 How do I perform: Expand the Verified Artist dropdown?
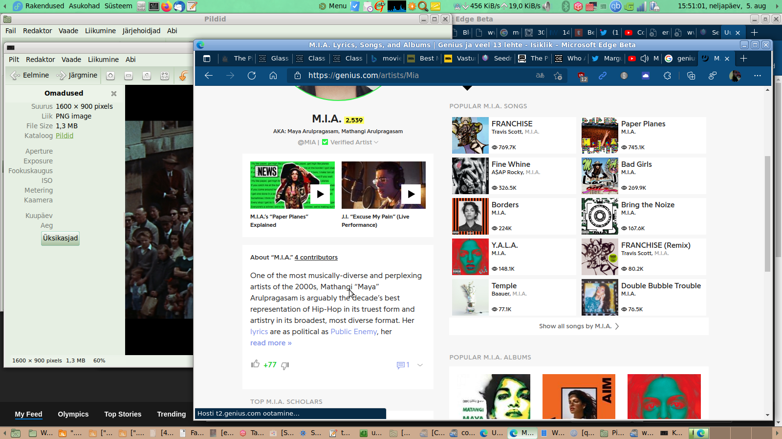click(x=376, y=142)
